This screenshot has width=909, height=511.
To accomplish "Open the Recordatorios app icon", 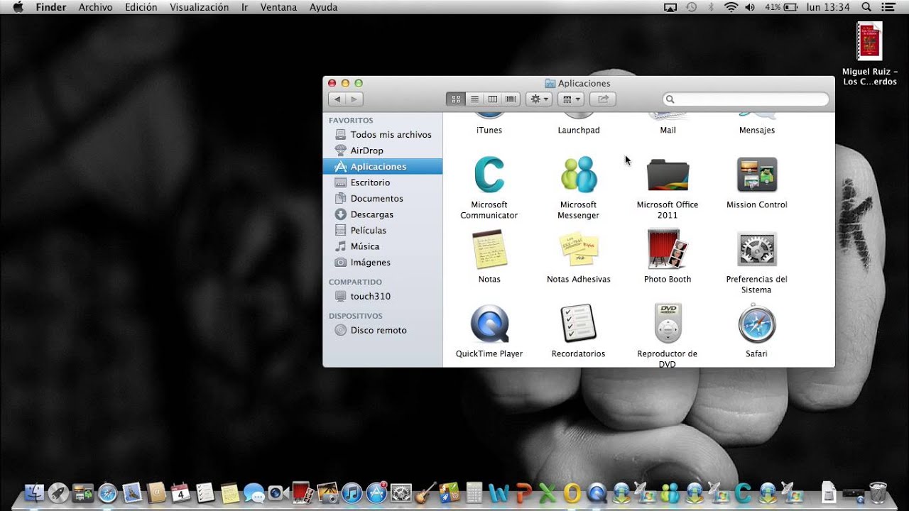I will (x=579, y=324).
